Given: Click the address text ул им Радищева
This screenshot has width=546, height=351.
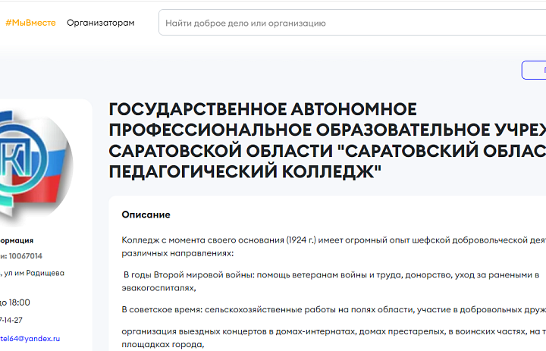Looking at the screenshot, I should pos(34,273).
